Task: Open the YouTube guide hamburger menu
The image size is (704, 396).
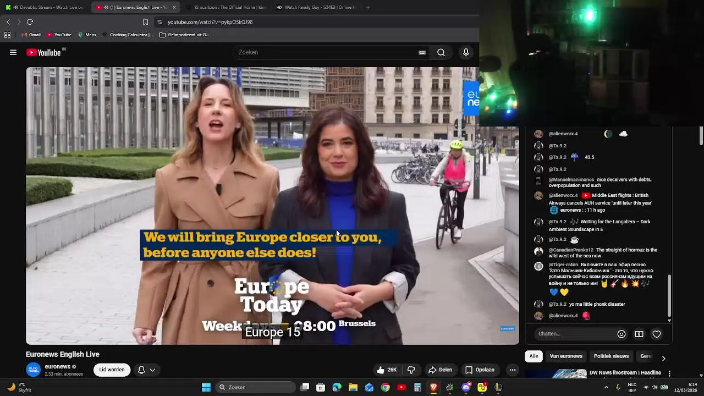Action: [x=13, y=52]
